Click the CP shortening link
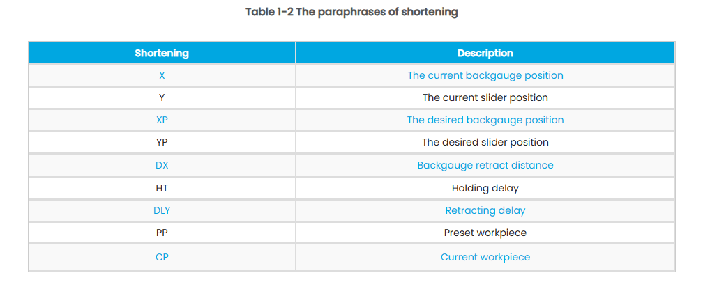Screen dimensions: 703x282 [x=162, y=257]
